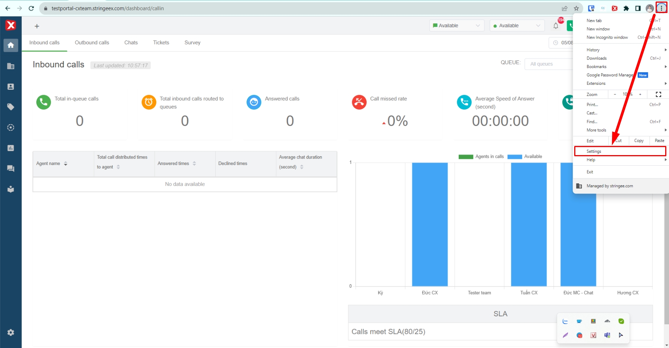The height and width of the screenshot is (348, 669).
Task: Open the settings gear at the sidebar bottom
Action: coord(11,332)
